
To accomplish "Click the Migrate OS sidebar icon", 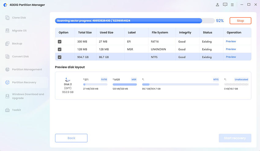I will (x=7, y=31).
